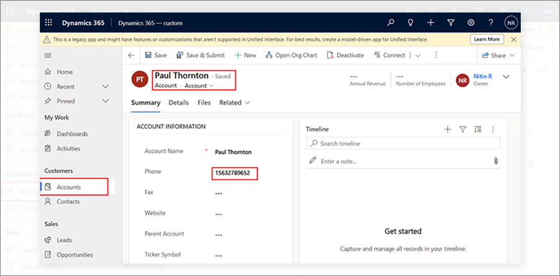
Task: Switch to the Files tab
Action: 204,103
